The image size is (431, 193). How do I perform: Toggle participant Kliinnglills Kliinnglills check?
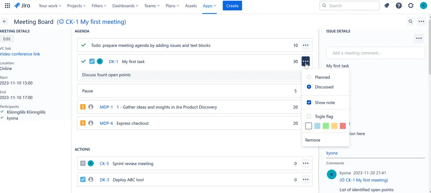tap(2, 112)
